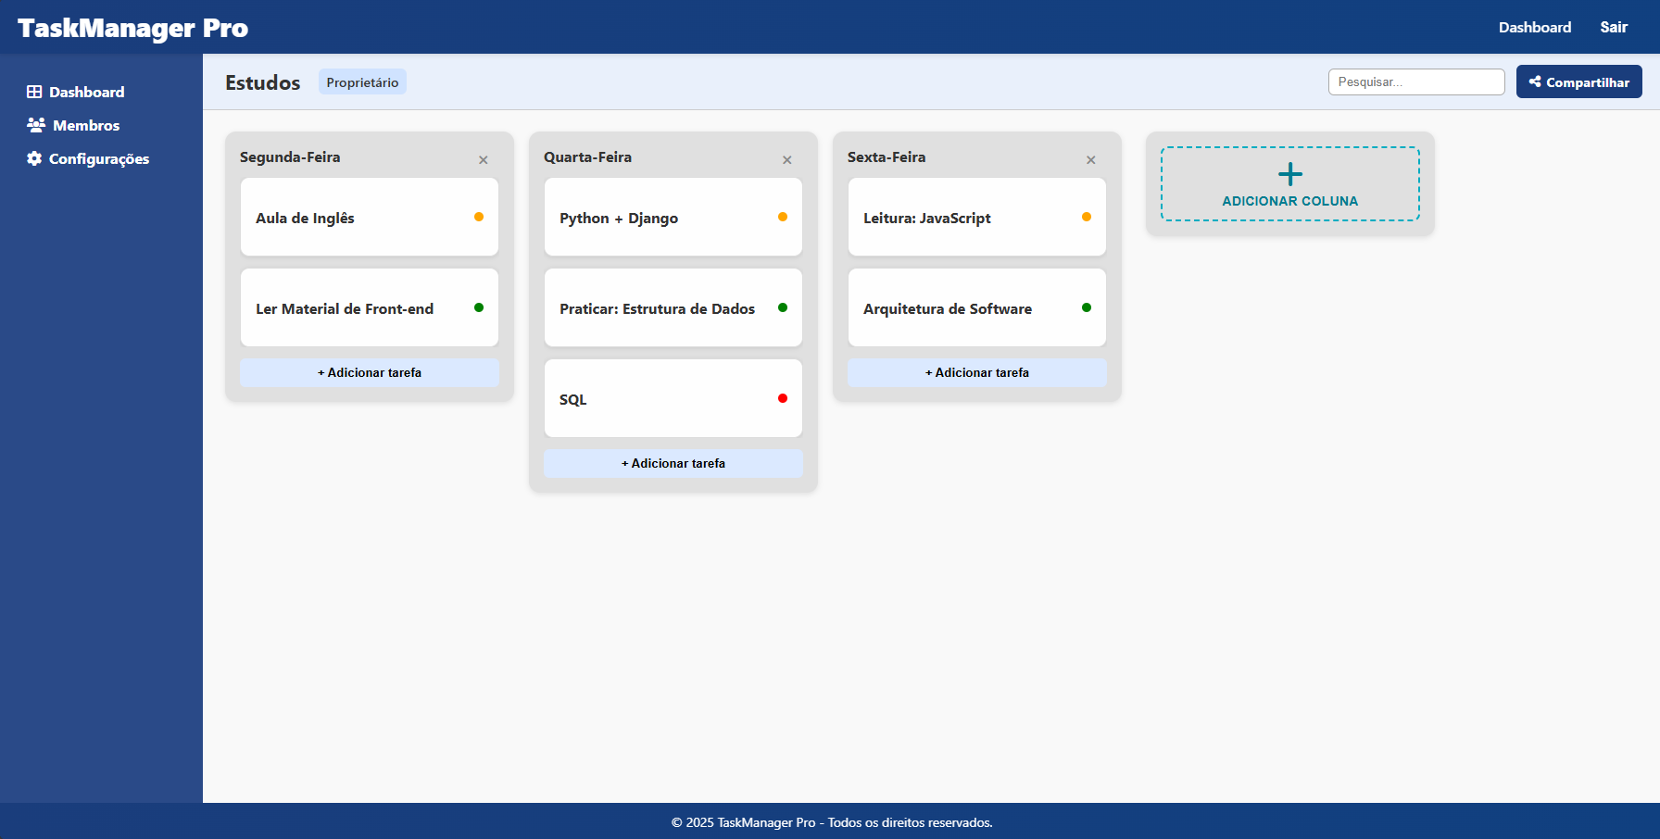The image size is (1660, 839).
Task: Remove the Sexta-Feira column with its X
Action: click(x=1091, y=160)
